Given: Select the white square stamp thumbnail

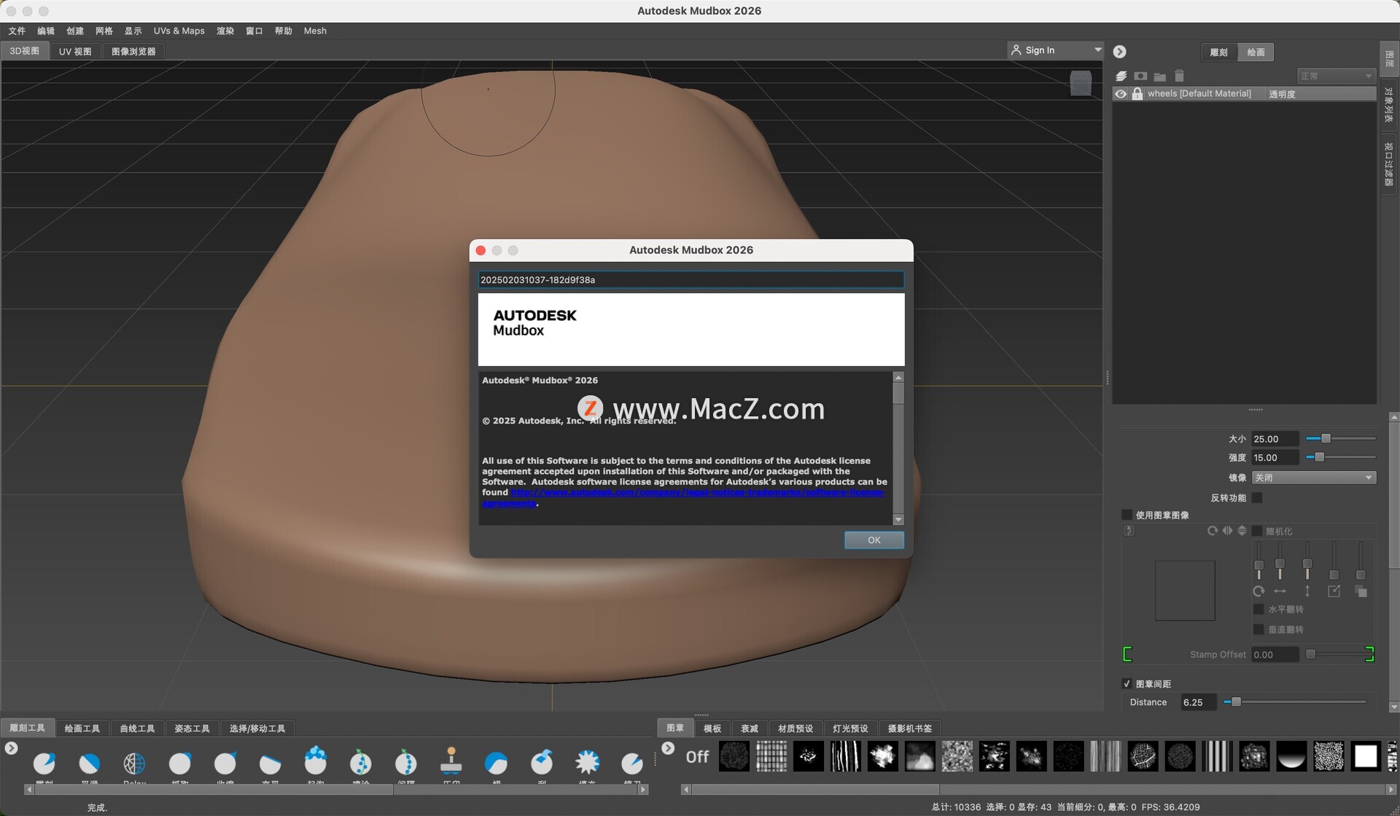Looking at the screenshot, I should [1366, 756].
